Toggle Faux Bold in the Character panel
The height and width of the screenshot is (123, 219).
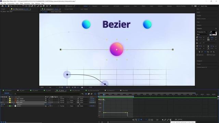pyautogui.click(x=199, y=52)
